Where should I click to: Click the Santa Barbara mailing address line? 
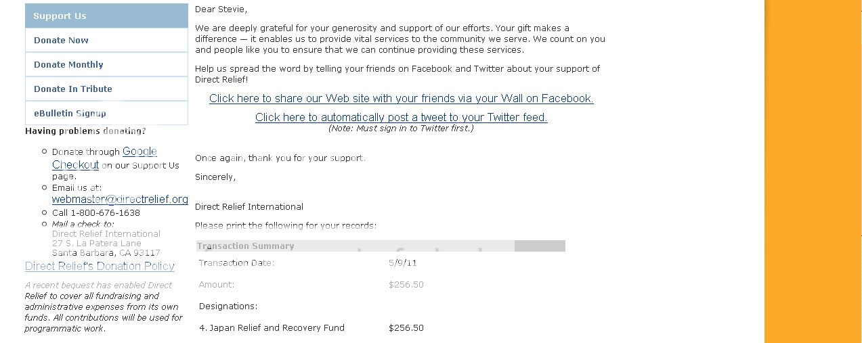pyautogui.click(x=106, y=253)
